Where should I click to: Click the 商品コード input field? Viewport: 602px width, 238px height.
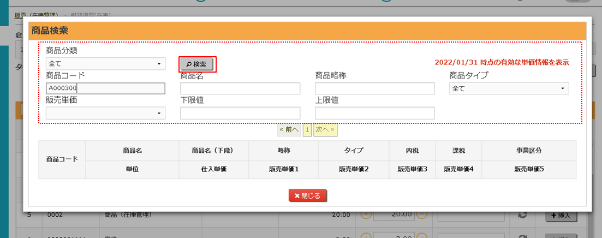(x=105, y=88)
